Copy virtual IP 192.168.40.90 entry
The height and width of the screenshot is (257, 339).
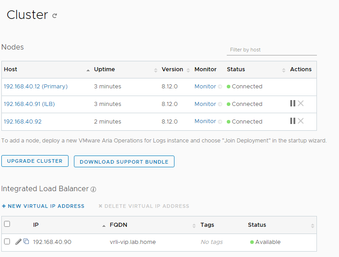pyautogui.click(x=26, y=242)
